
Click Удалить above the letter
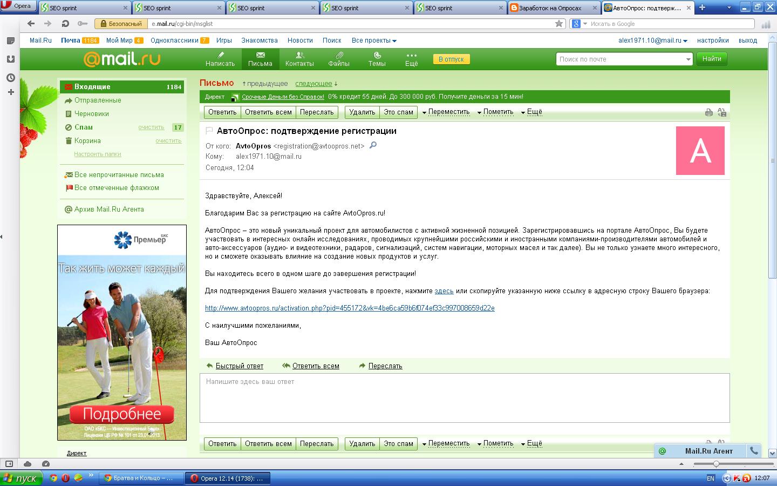click(x=362, y=112)
